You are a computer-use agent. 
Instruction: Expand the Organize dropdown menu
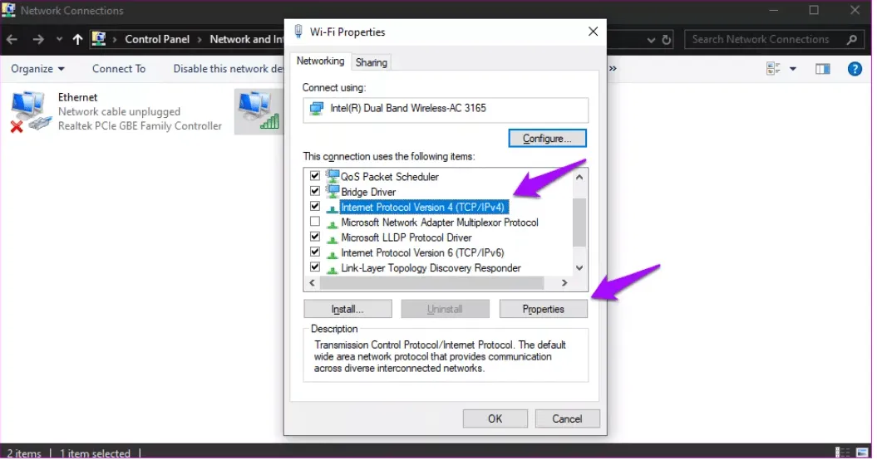tap(37, 69)
